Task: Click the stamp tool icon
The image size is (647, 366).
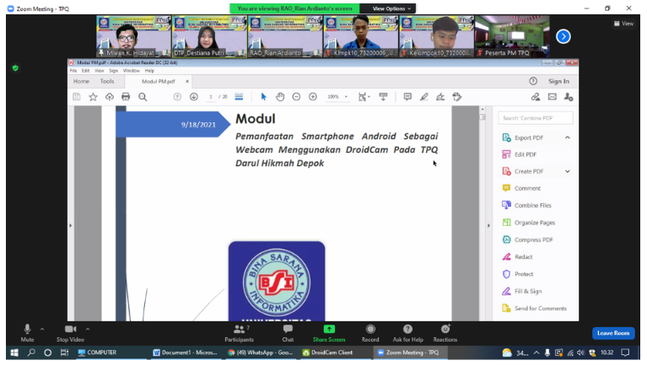Action: [456, 97]
